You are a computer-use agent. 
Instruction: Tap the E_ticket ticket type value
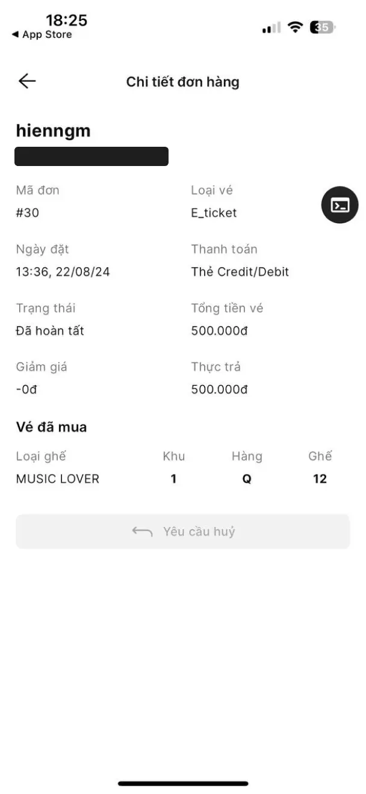click(x=214, y=213)
